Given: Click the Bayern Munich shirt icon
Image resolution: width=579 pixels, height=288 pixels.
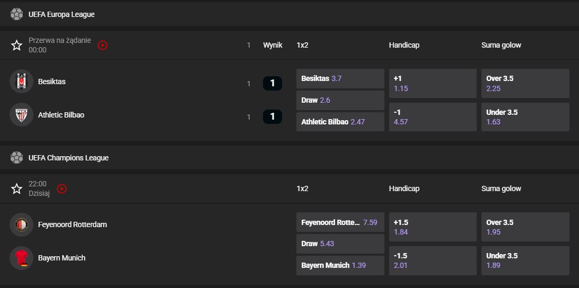Looking at the screenshot, I should [x=21, y=258].
